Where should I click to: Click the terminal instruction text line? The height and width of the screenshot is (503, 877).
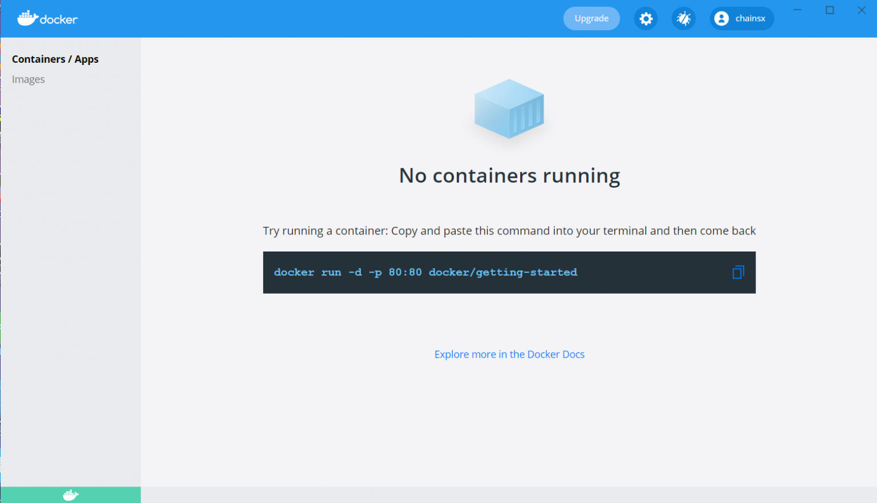[x=509, y=230]
